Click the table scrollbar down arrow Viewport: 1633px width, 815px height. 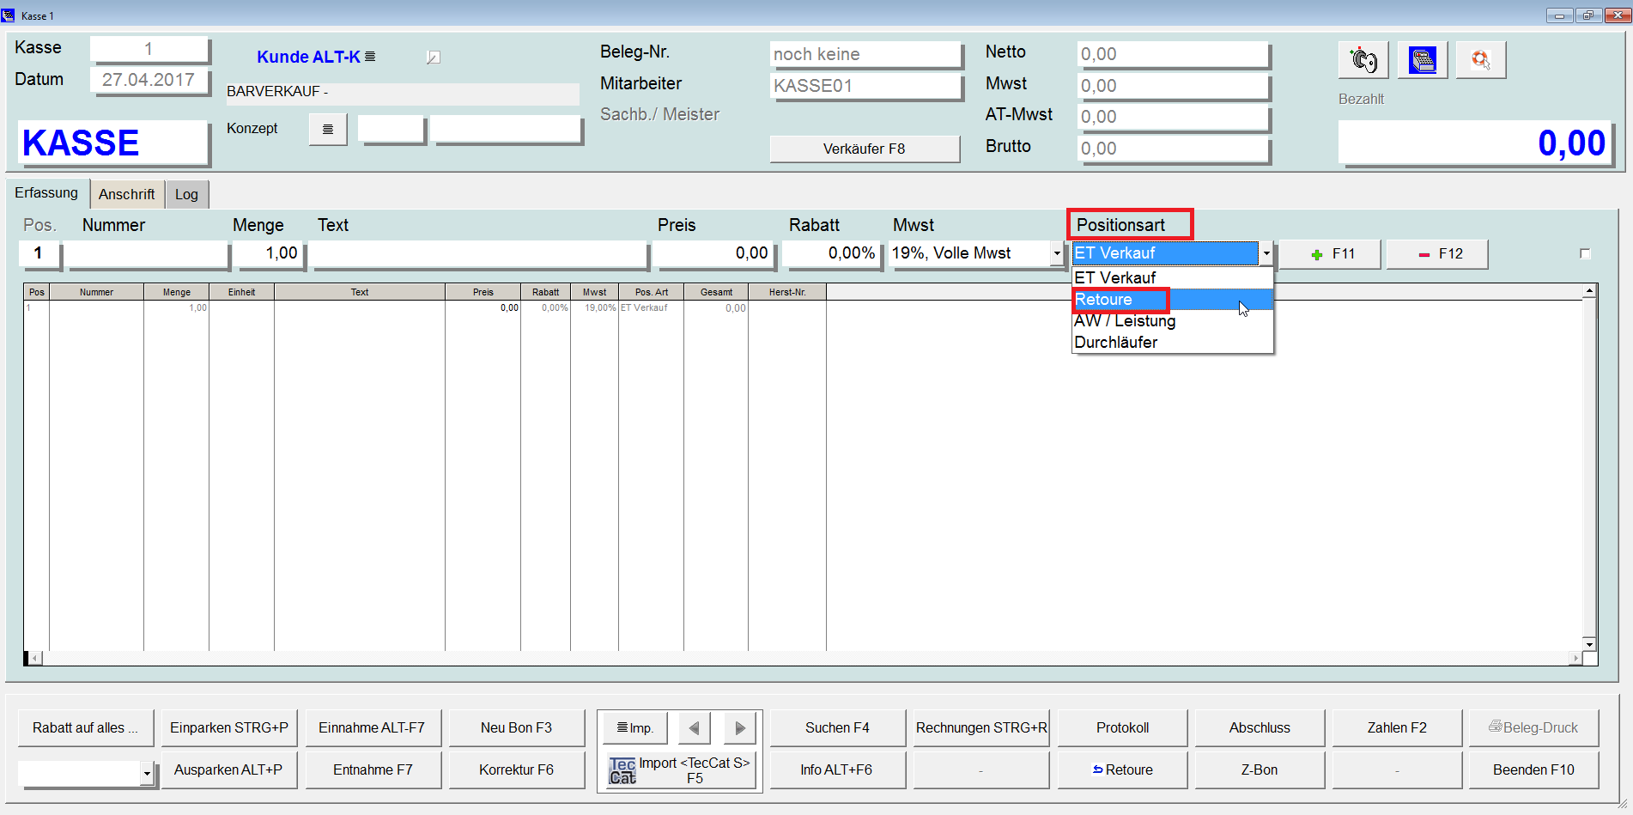point(1589,644)
